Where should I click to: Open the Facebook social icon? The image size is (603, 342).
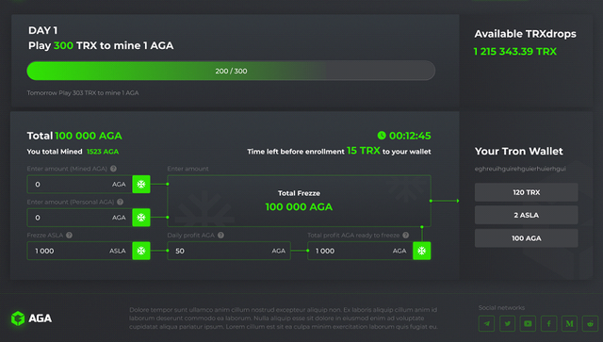tap(548, 323)
